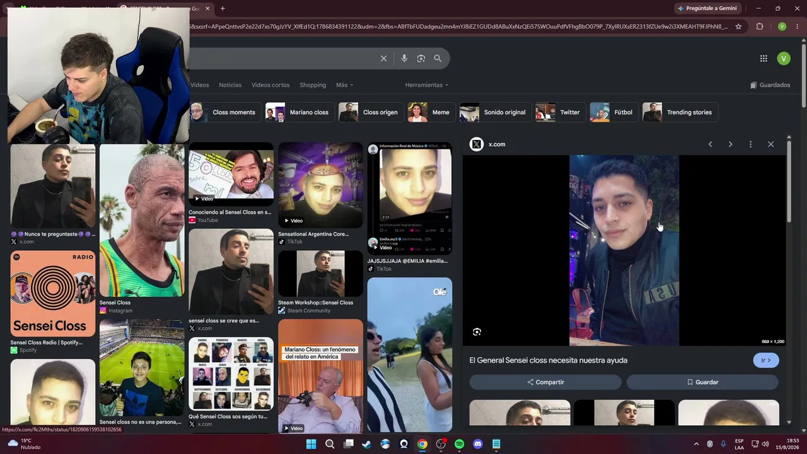The width and height of the screenshot is (807, 454).
Task: Switch to the Noticias results tab
Action: coord(230,85)
